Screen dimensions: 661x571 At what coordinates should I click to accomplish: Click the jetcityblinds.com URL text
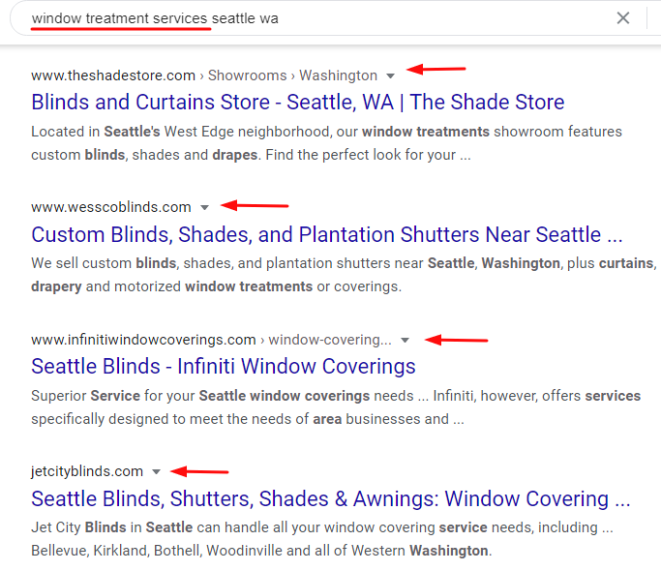point(87,471)
